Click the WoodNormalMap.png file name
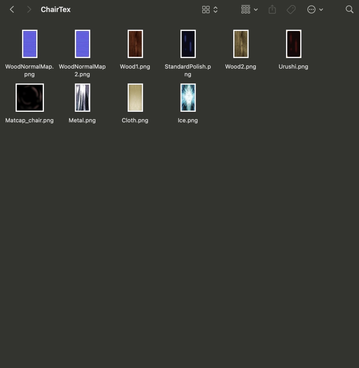 29,70
